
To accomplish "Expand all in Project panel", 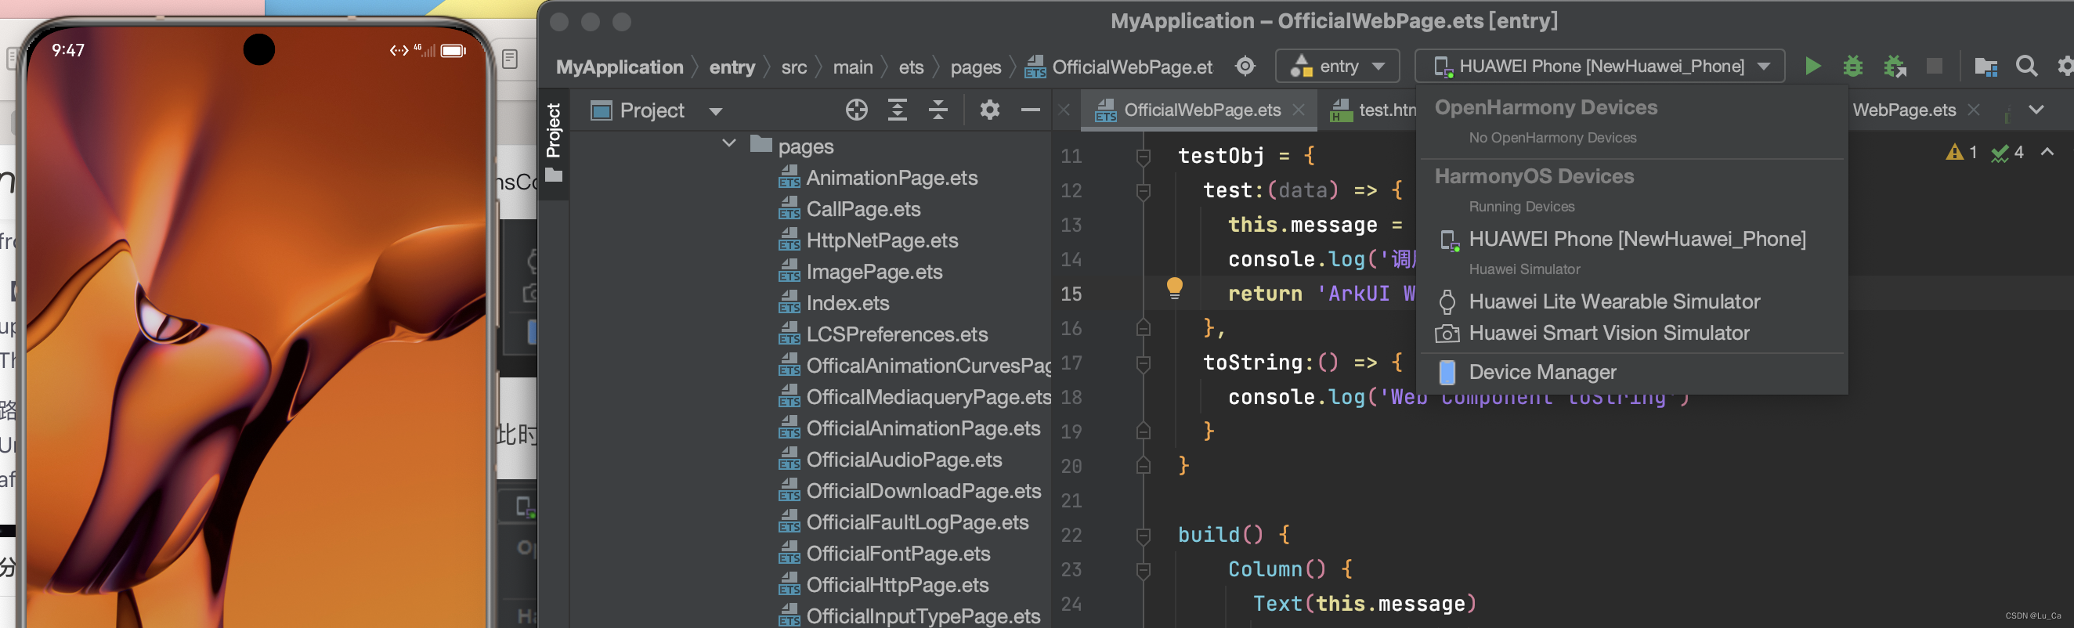I will (x=897, y=110).
